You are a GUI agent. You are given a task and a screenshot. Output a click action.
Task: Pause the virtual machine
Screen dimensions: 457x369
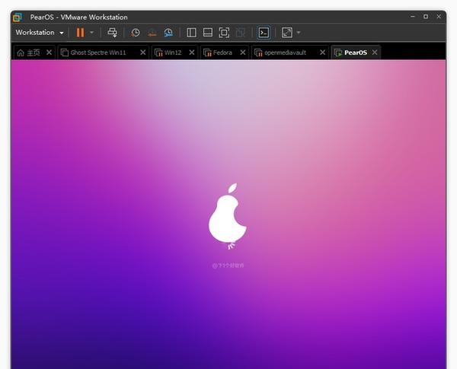80,33
